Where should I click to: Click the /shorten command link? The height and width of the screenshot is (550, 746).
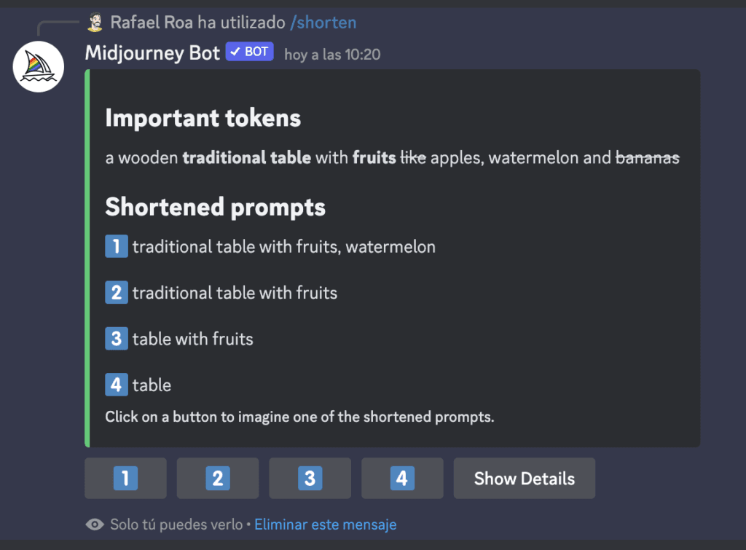click(x=323, y=23)
